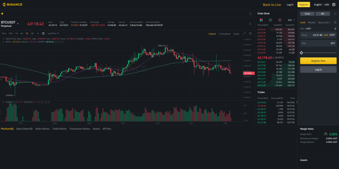This screenshot has height=169, width=339.
Task: Open the Last Price dropdown
Action: [53, 33]
